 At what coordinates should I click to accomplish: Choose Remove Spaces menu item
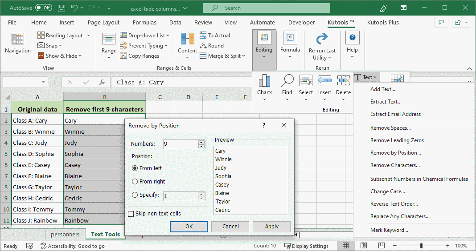coord(391,128)
